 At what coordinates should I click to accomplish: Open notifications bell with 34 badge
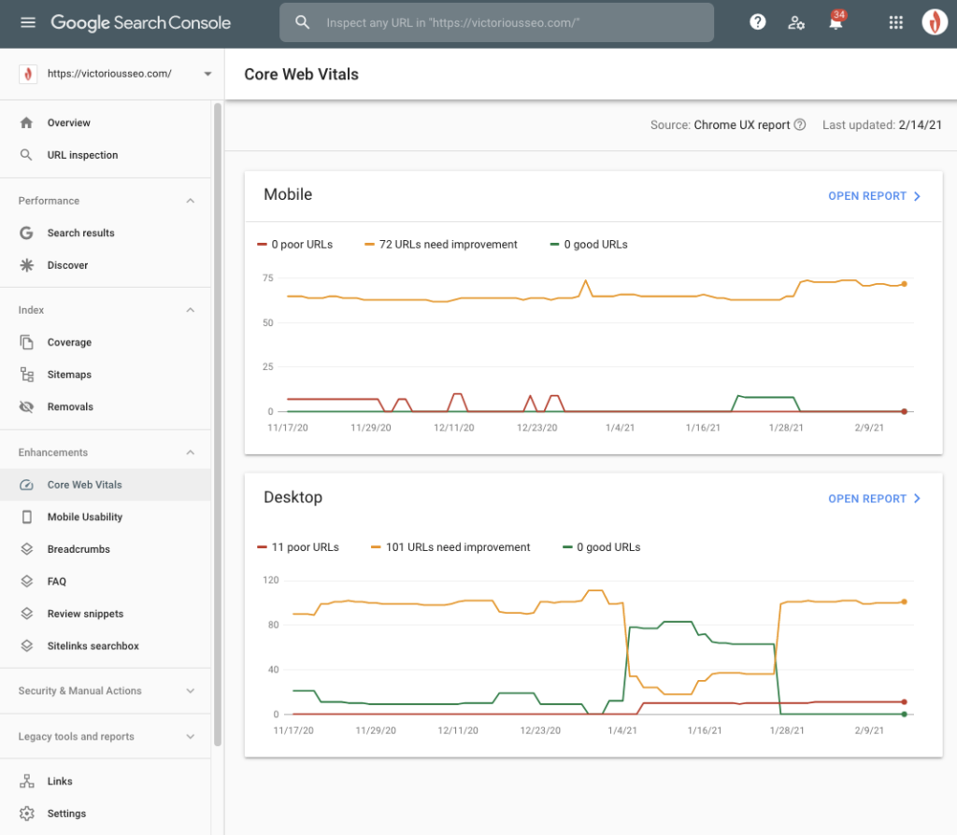836,23
